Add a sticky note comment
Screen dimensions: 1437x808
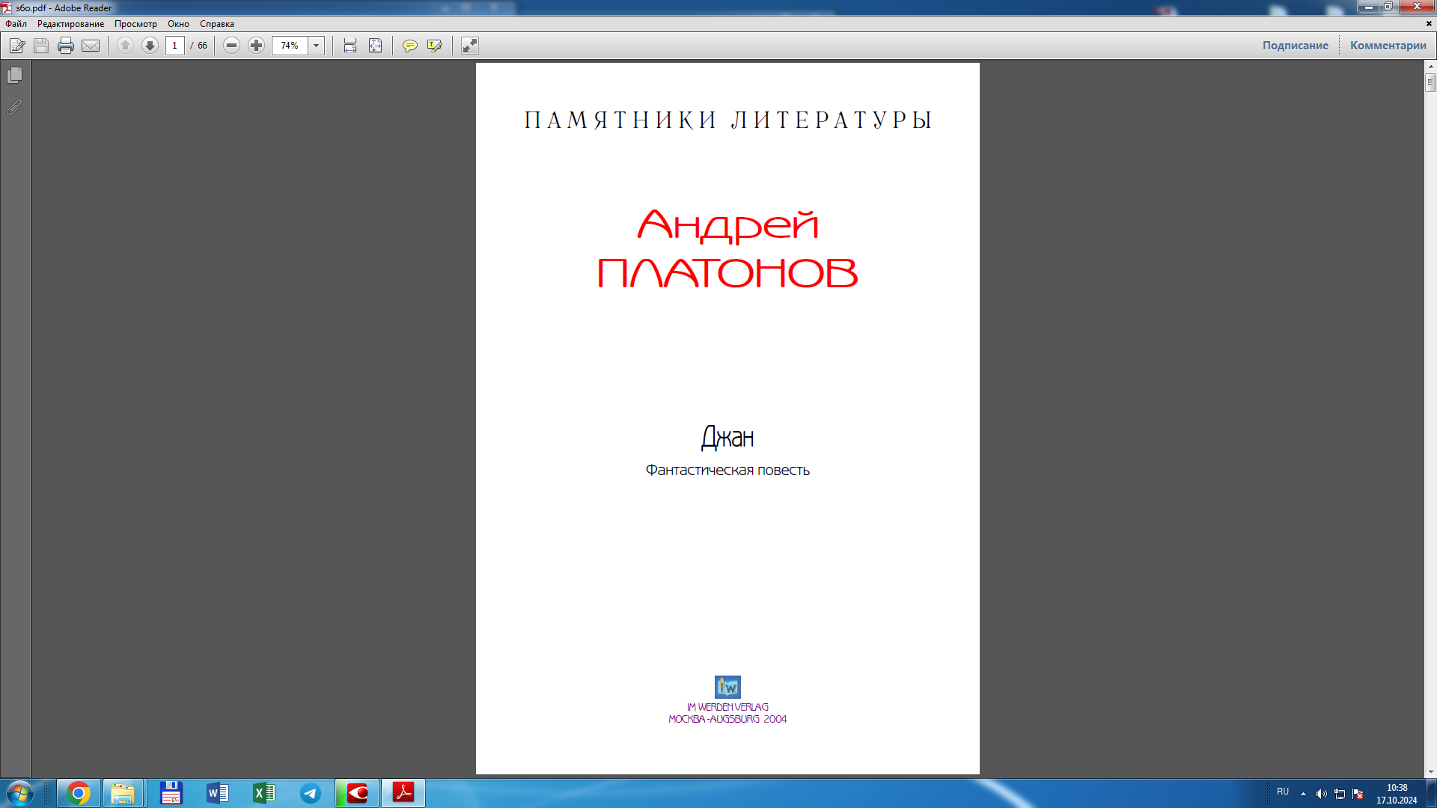[409, 46]
